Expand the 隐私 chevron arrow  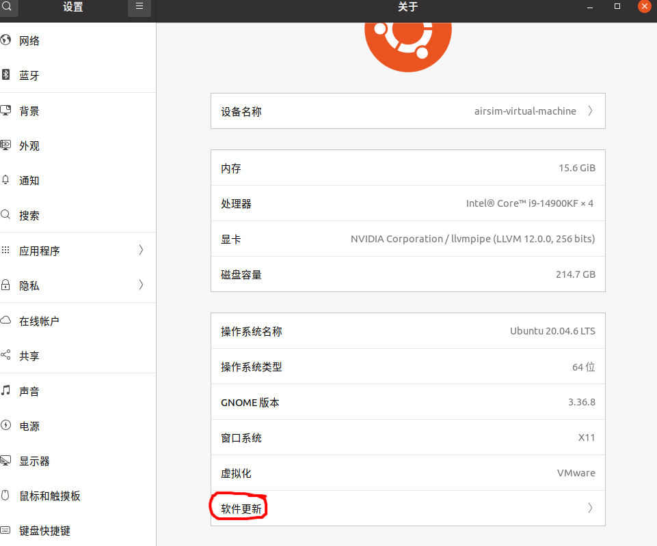142,285
